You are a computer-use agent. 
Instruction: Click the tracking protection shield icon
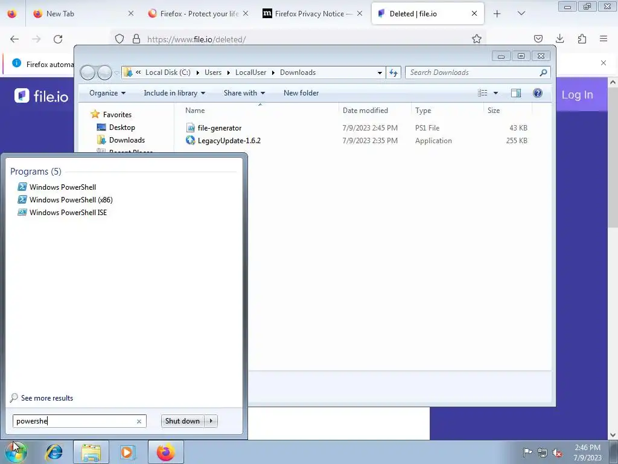(119, 39)
